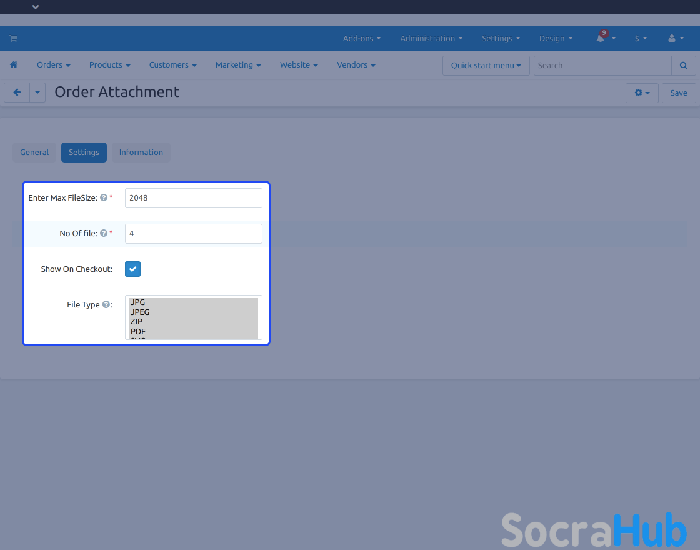Select ZIP in File Type list
Image resolution: width=700 pixels, height=550 pixels.
pos(193,321)
